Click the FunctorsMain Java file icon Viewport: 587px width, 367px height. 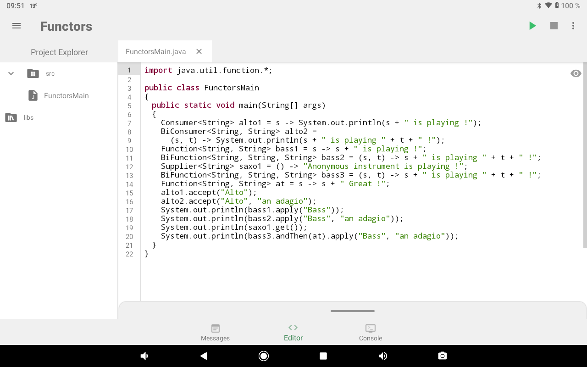(33, 95)
